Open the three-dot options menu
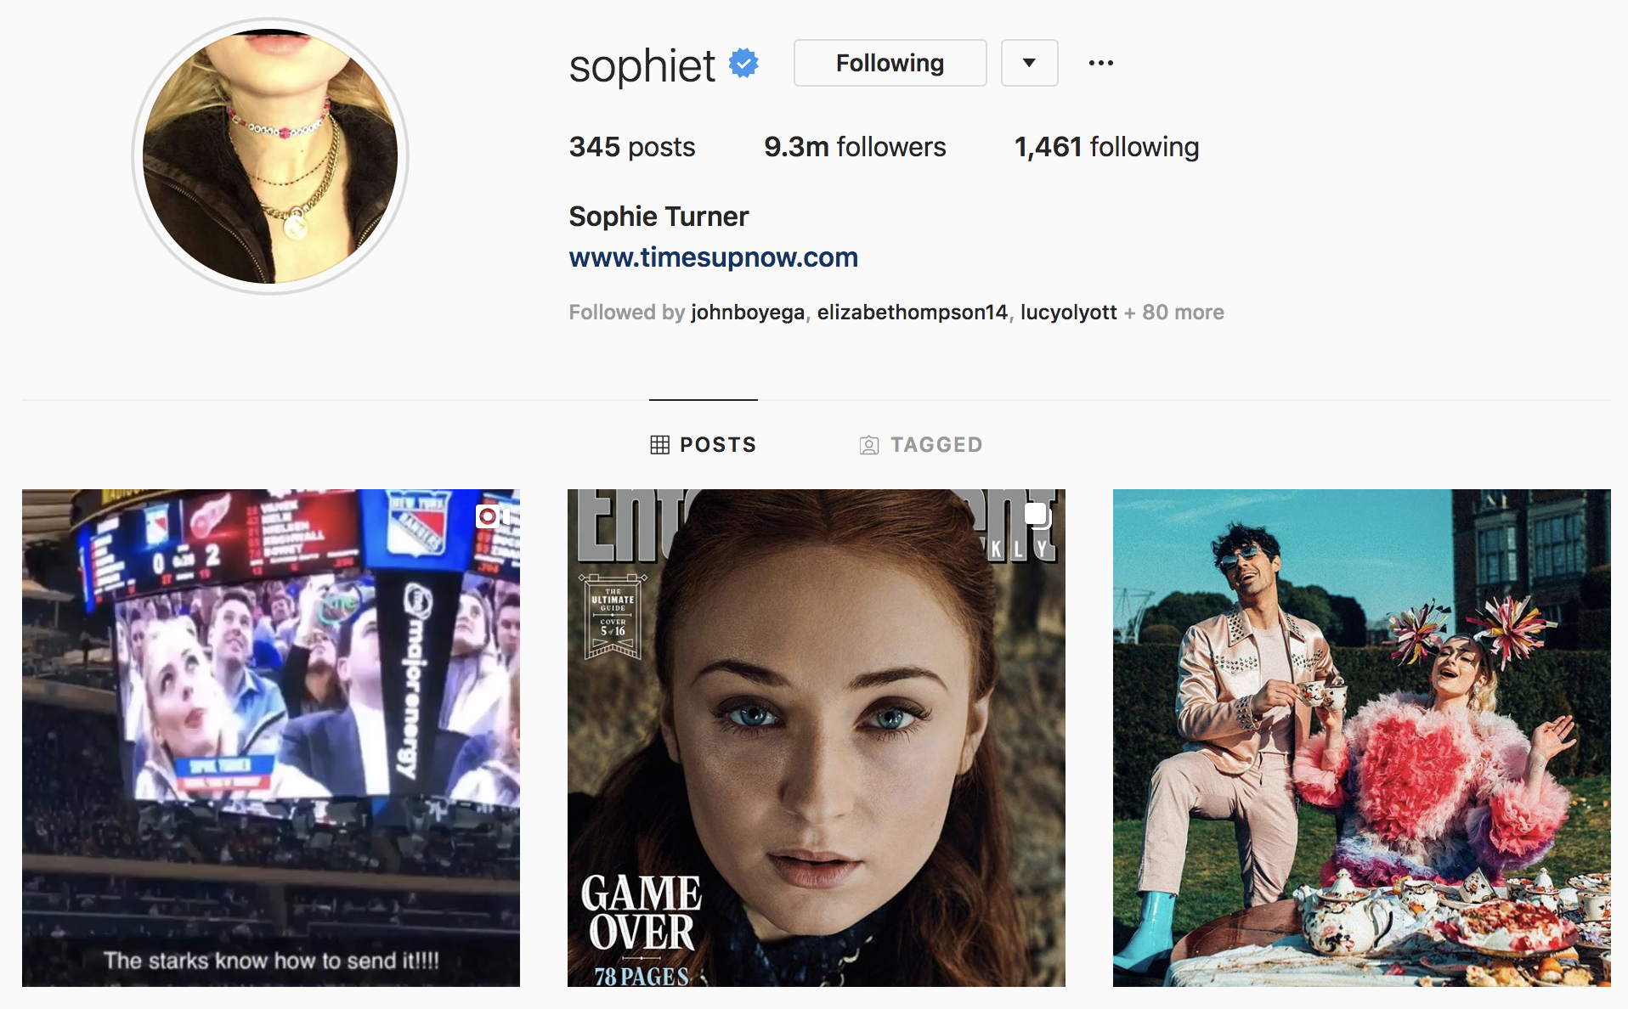 [x=1101, y=63]
